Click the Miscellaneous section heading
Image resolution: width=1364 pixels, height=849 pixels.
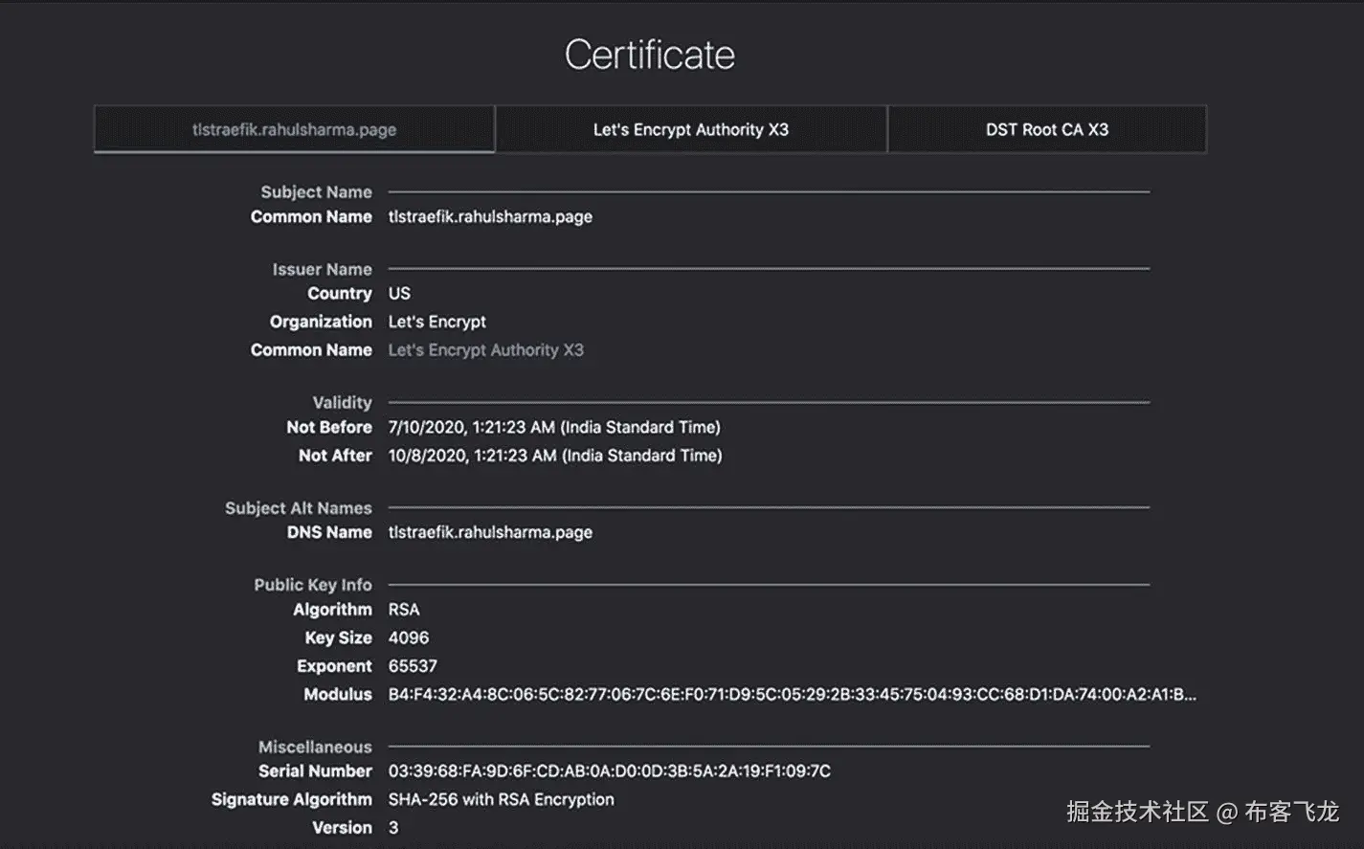(315, 747)
